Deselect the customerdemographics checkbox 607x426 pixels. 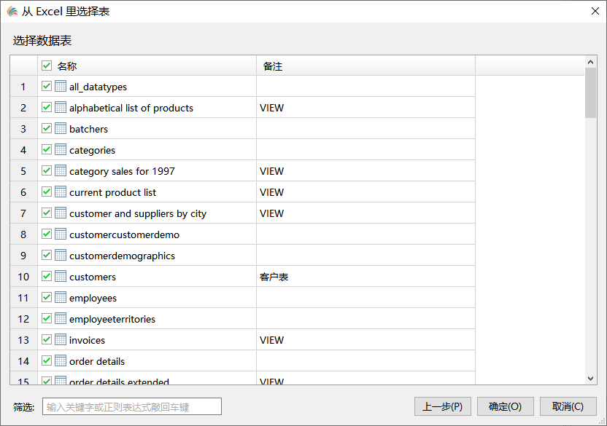pos(47,256)
